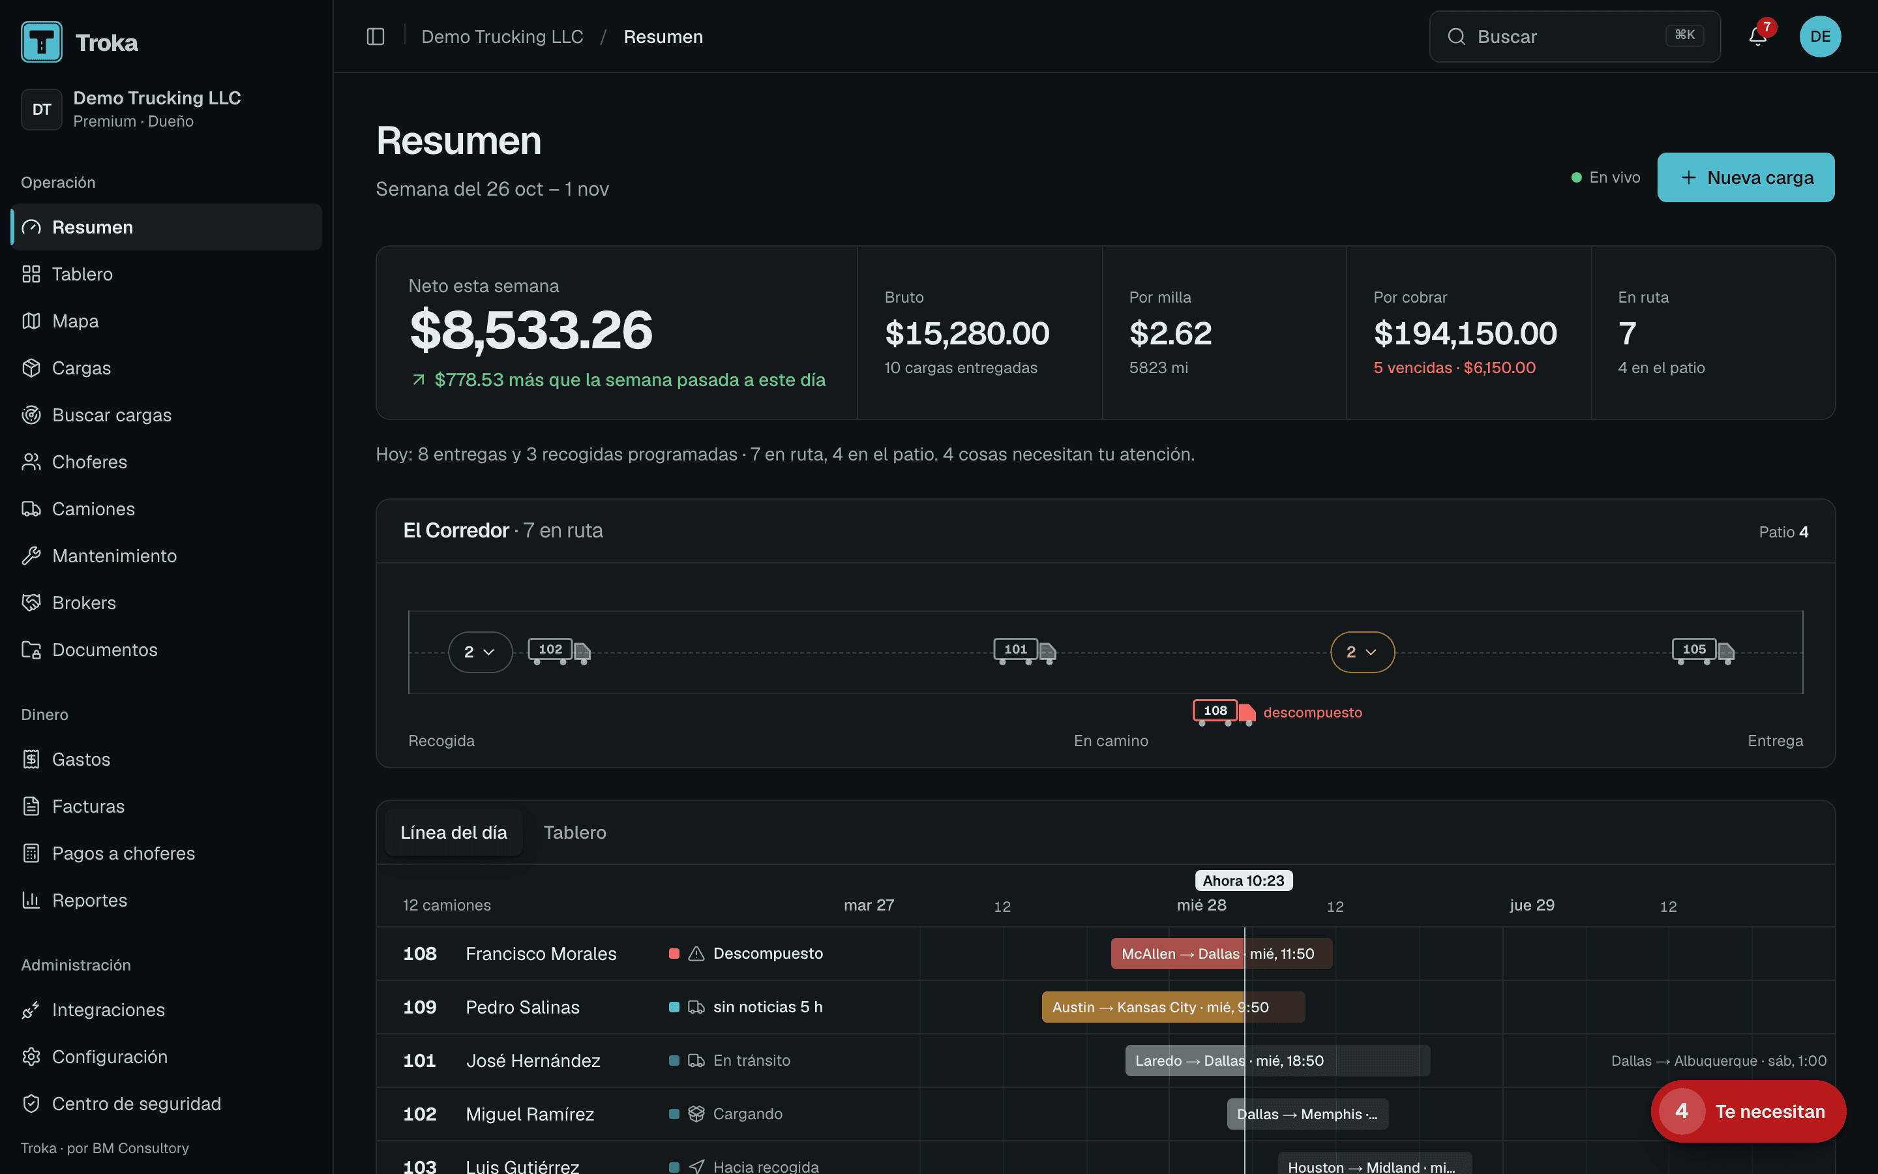Select the Camiones truck icon
Viewport: 1878px width, 1174px height.
31,509
